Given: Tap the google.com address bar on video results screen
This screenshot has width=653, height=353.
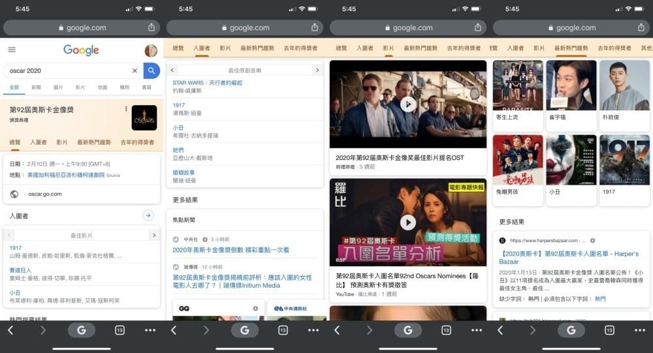Looking at the screenshot, I should click(408, 28).
